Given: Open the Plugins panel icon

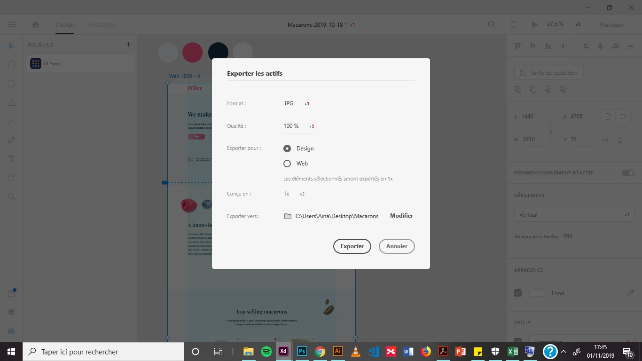Looking at the screenshot, I should click(x=12, y=331).
